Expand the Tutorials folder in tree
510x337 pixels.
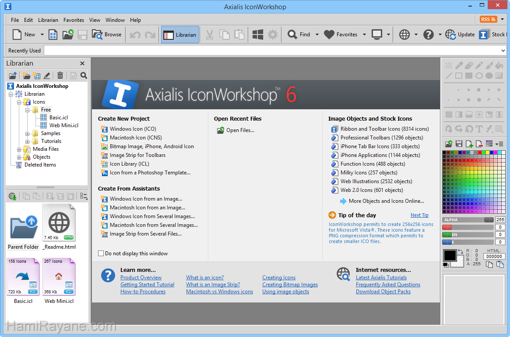click(x=27, y=141)
